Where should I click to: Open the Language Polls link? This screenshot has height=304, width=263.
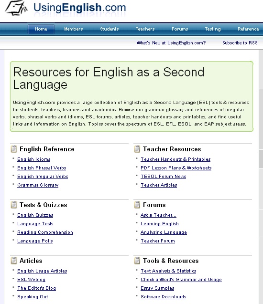click(35, 241)
